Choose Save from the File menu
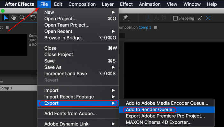224x127 pixels. [x=78, y=61]
